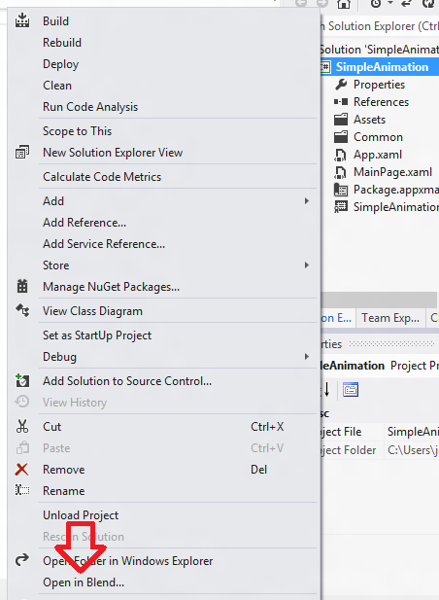The width and height of the screenshot is (439, 600).
Task: Click the scissors Cut icon
Action: click(22, 426)
